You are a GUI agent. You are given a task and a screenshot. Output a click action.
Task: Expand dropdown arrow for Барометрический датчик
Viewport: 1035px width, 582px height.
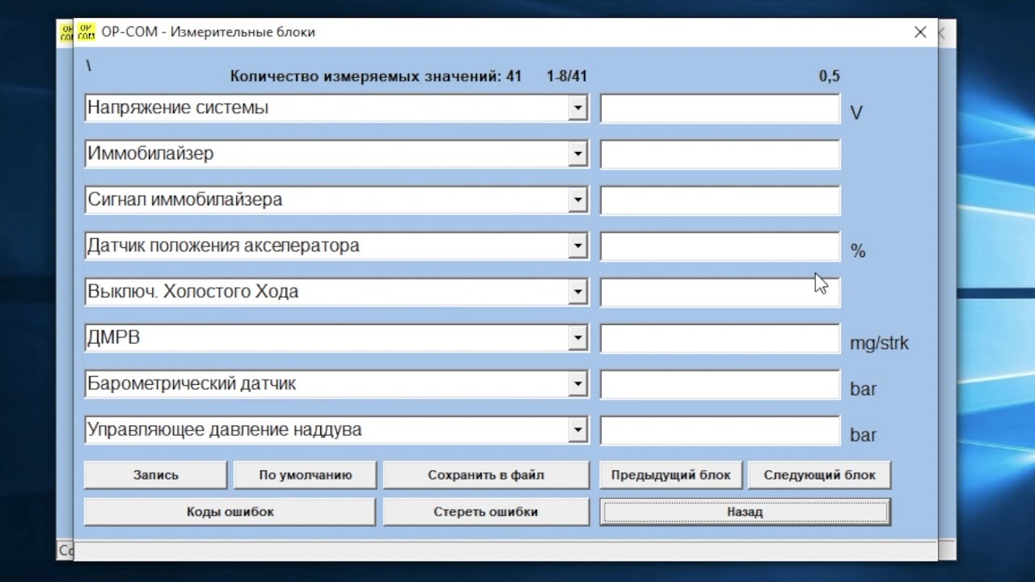(577, 384)
